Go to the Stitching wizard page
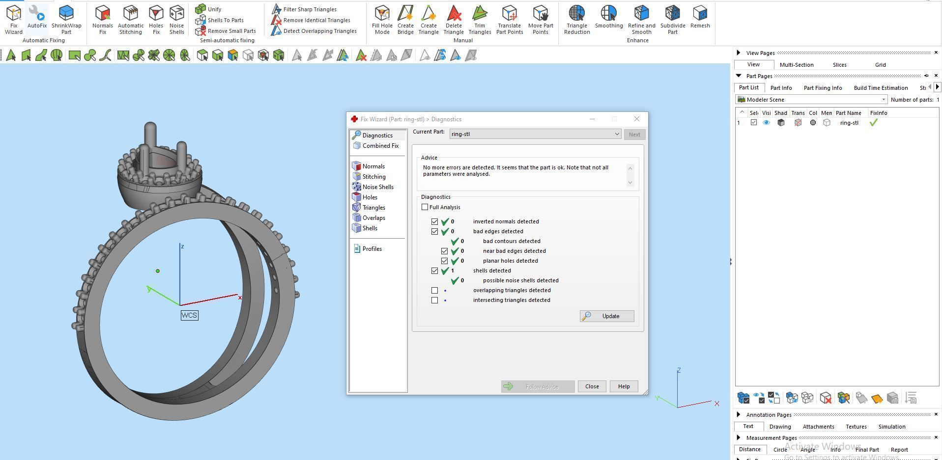The width and height of the screenshot is (942, 460). tap(369, 177)
